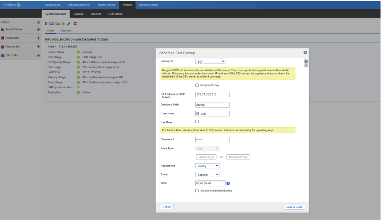381x220 pixels.
Task: Tick Disable Scheduled Backup checkbox
Action: pyautogui.click(x=197, y=191)
